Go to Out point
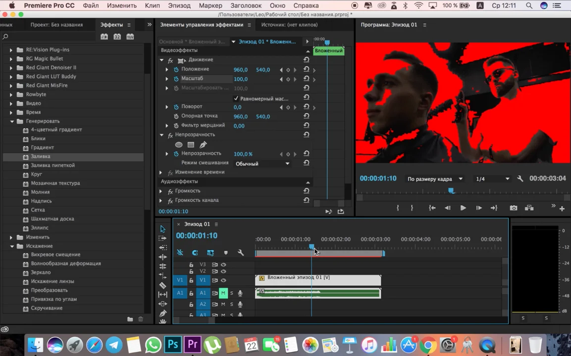The width and height of the screenshot is (571, 356). tap(494, 208)
